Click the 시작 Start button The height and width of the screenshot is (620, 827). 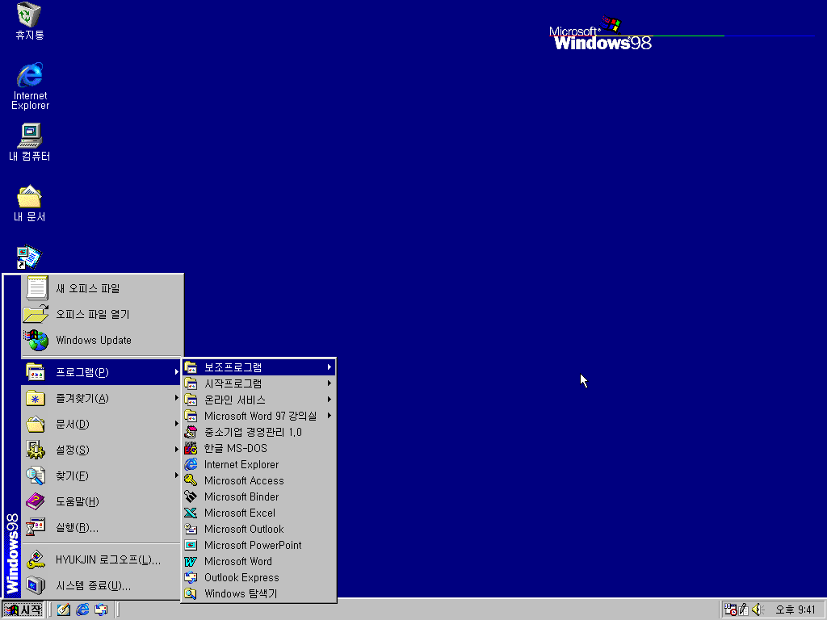[23, 610]
